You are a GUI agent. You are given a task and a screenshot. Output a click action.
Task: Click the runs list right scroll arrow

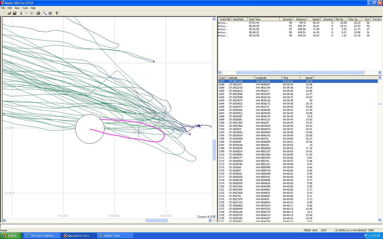(x=380, y=72)
